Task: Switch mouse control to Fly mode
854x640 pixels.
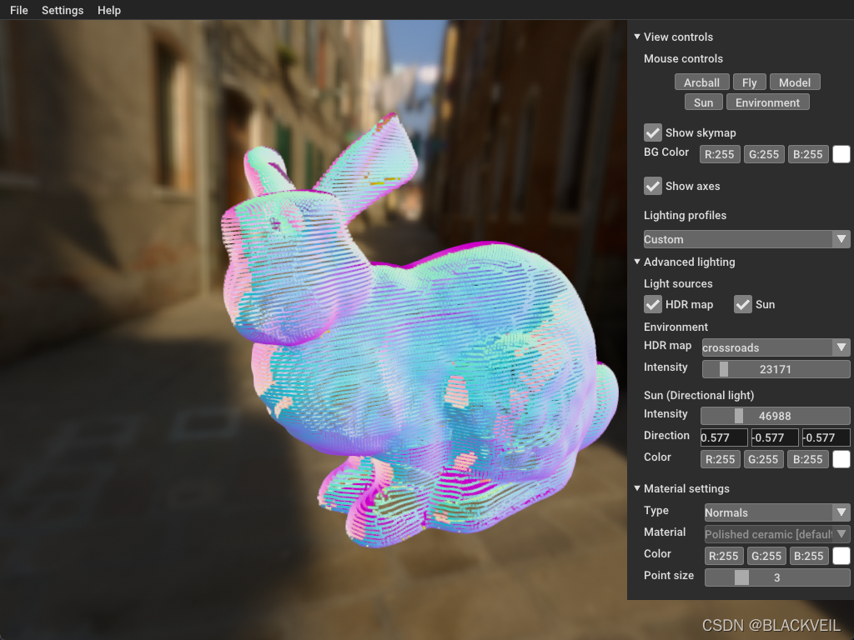Action: coord(749,82)
